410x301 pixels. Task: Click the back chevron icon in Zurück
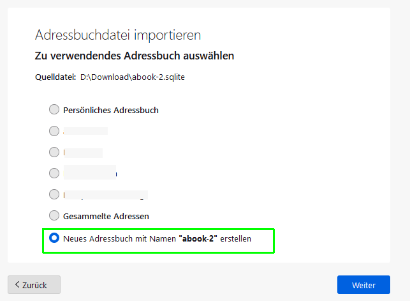17,284
